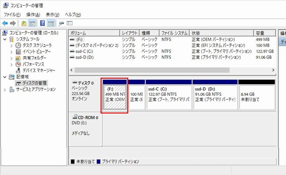Screen dimensions: 286x175
Task: Click the volume list scroll left arrow
Action: (71, 70)
